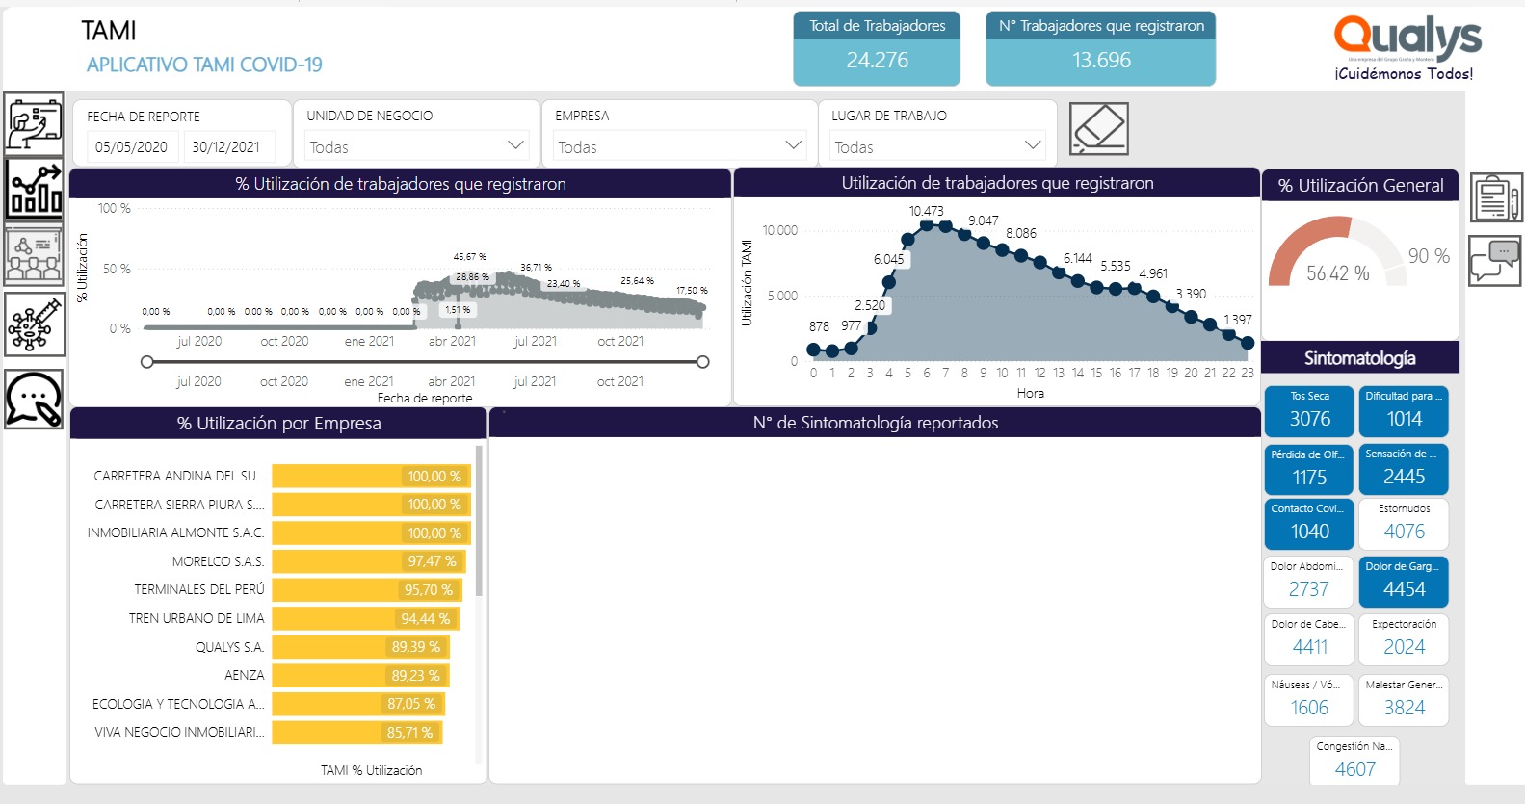
Task: Select the Congestión Na... symptom card
Action: 1354,761
